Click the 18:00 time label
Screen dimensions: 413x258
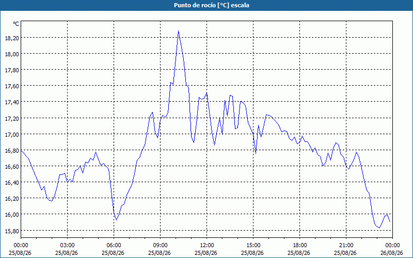pyautogui.click(x=299, y=246)
